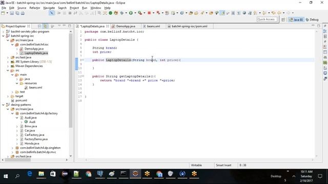Image resolution: width=328 pixels, height=184 pixels.
Task: Expand the Maven Dependencies node
Action: (8, 66)
